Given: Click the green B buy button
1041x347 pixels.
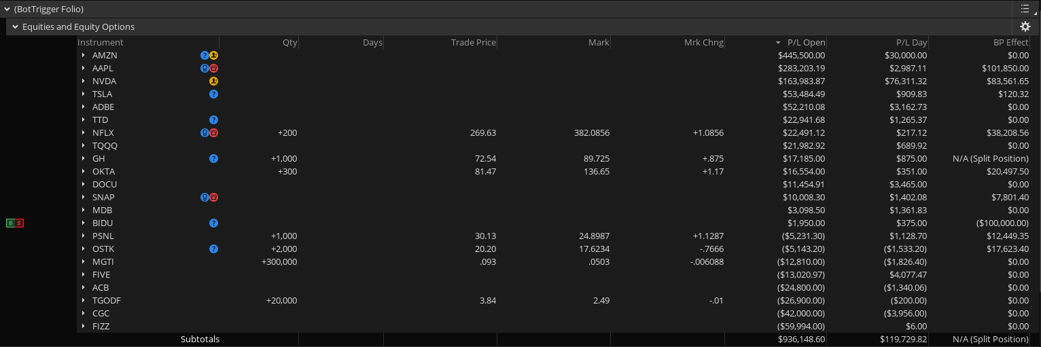Looking at the screenshot, I should click(x=10, y=223).
